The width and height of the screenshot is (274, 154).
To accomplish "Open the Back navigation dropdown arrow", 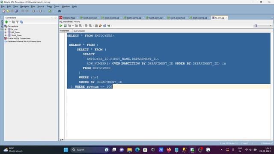I will pos(37,11).
